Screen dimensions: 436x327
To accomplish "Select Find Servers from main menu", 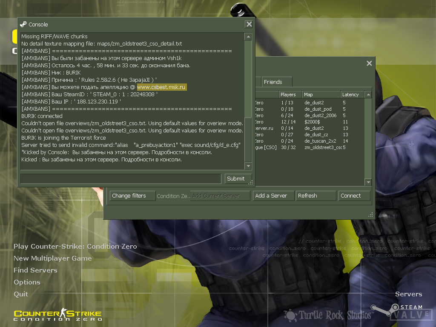I will tap(35, 270).
